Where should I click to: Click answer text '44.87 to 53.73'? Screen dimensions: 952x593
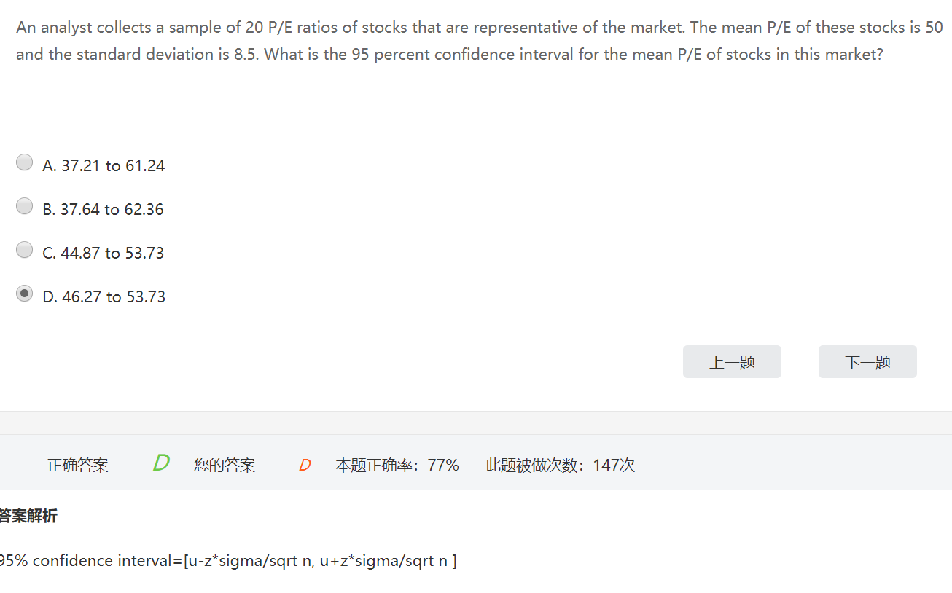tap(112, 254)
